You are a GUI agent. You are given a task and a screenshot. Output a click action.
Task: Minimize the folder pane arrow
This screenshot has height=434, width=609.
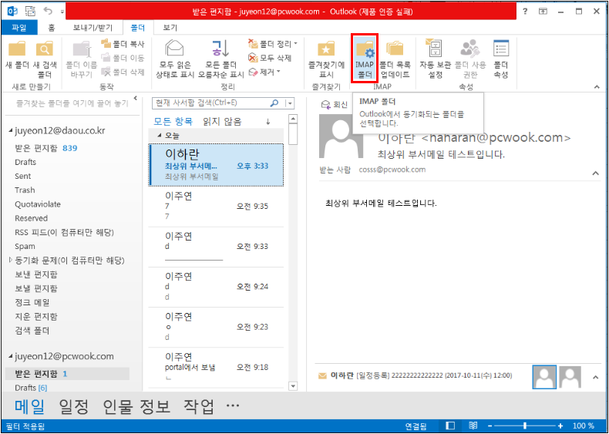pos(136,99)
